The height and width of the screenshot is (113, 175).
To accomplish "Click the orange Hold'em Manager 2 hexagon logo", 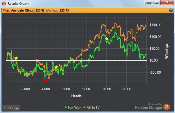I will tap(167, 107).
